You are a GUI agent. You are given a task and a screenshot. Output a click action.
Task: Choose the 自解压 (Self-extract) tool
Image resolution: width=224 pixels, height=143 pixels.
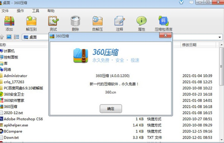tap(97, 24)
